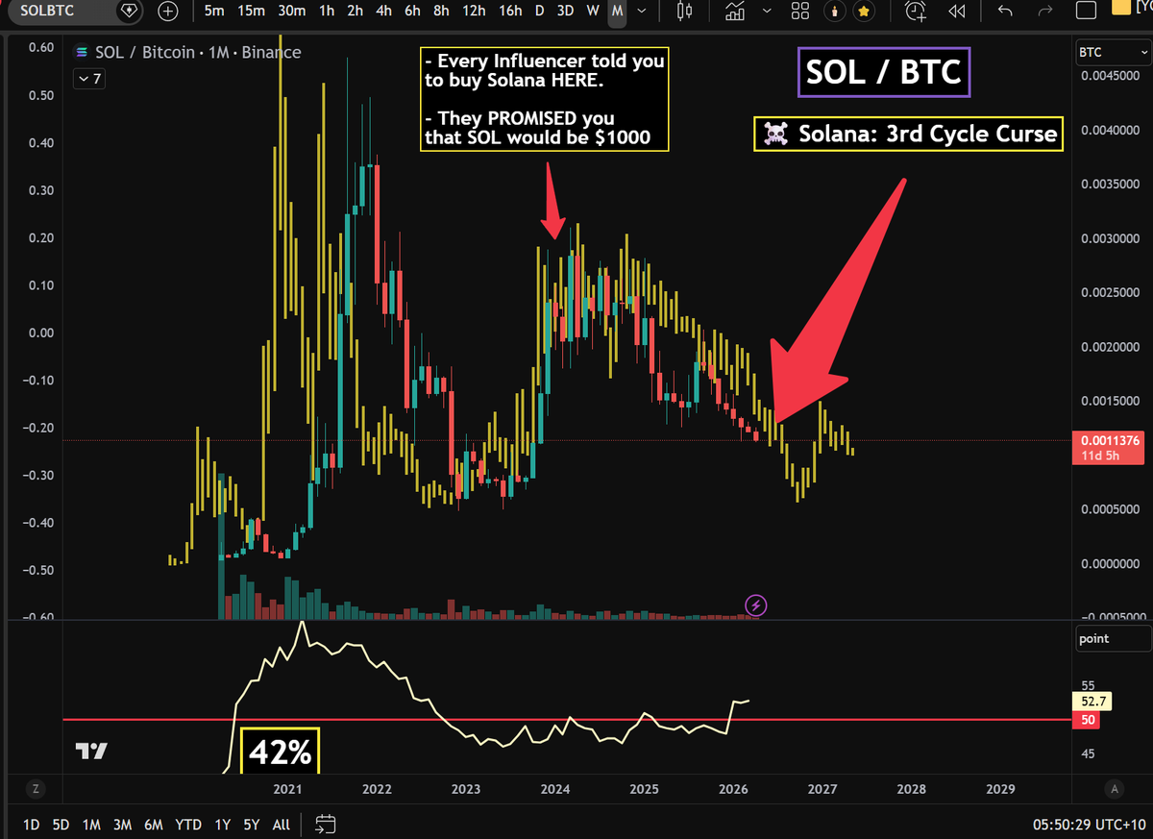
Task: Open the indicator templates grid icon
Action: pos(799,12)
